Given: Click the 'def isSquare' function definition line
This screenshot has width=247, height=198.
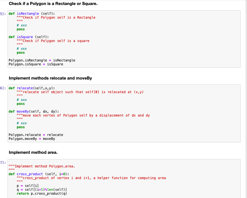Looking at the screenshot, I should point(25,37).
